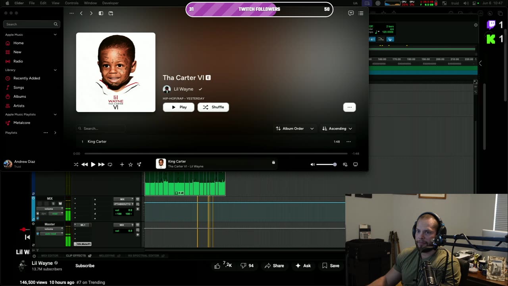
Task: Click tab-plus icon in Cider toolbar
Action: click(111, 13)
